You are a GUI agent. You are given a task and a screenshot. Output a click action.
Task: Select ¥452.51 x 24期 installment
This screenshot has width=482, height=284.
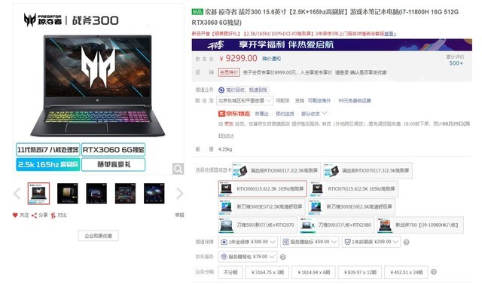point(406,272)
